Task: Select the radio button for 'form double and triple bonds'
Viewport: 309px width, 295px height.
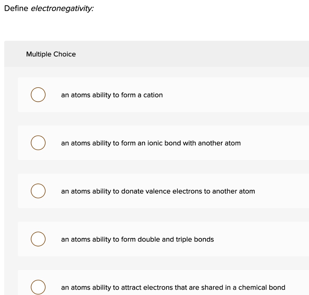Action: [38, 239]
